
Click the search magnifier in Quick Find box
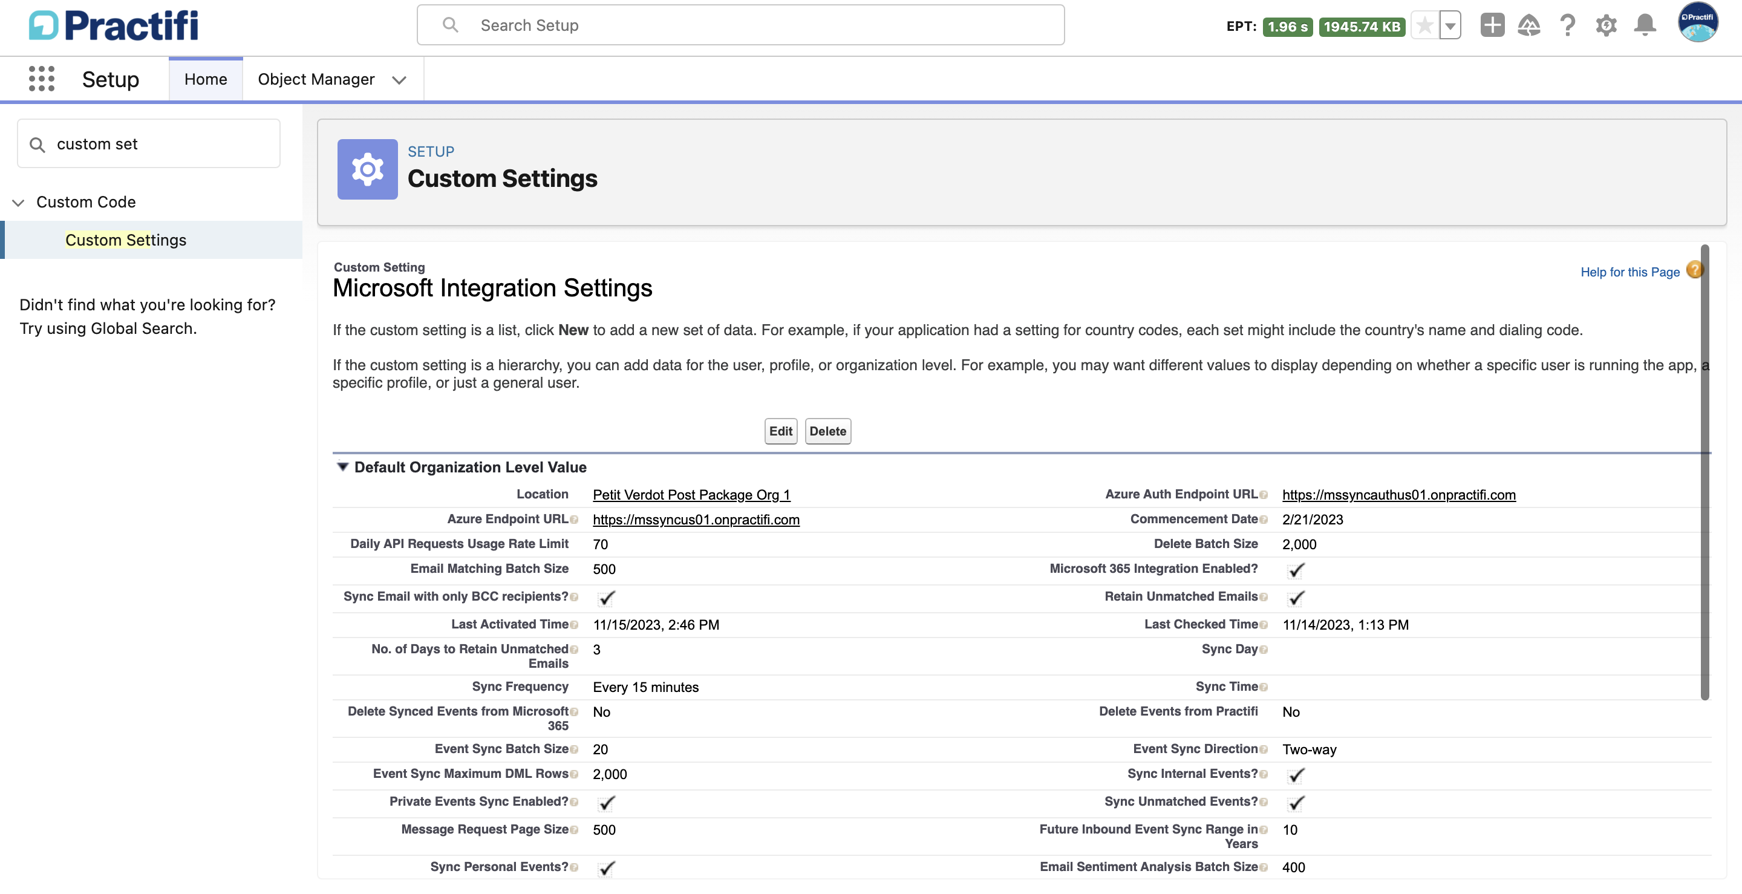point(37,145)
